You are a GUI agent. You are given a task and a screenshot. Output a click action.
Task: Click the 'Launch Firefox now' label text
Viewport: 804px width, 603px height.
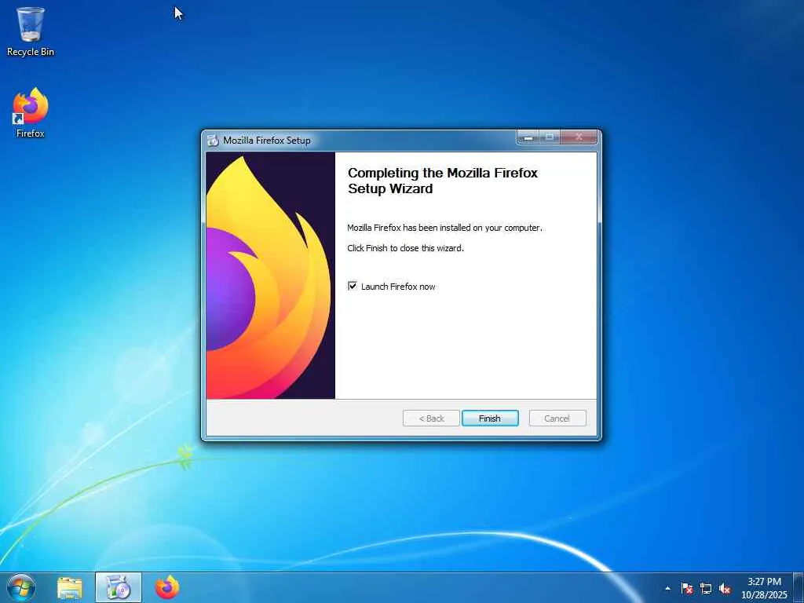(398, 287)
